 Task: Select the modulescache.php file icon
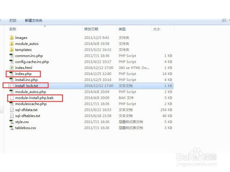pos(11,104)
